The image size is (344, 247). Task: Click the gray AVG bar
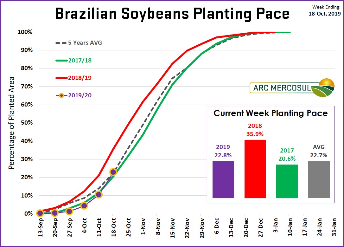(x=319, y=179)
